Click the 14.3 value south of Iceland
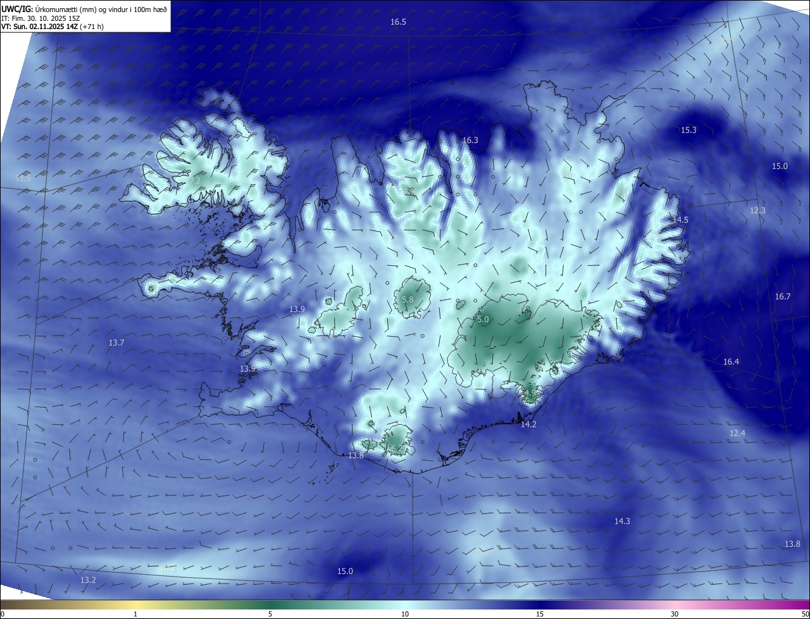Screen dimensions: 810x619 pyautogui.click(x=622, y=521)
